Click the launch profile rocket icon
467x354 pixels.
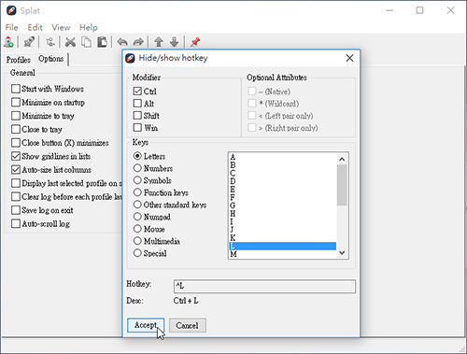[x=29, y=42]
